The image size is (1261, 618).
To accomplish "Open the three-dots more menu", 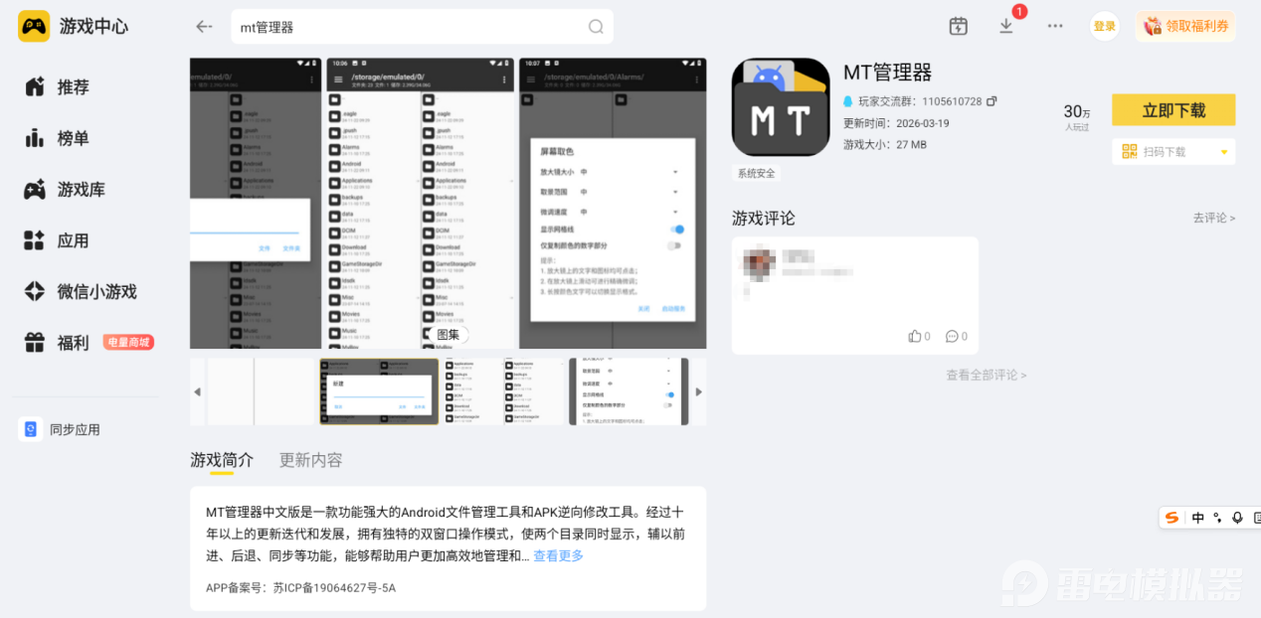I will pos(1055,26).
